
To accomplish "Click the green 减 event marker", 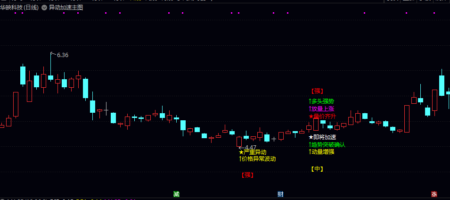I will click(x=177, y=194).
